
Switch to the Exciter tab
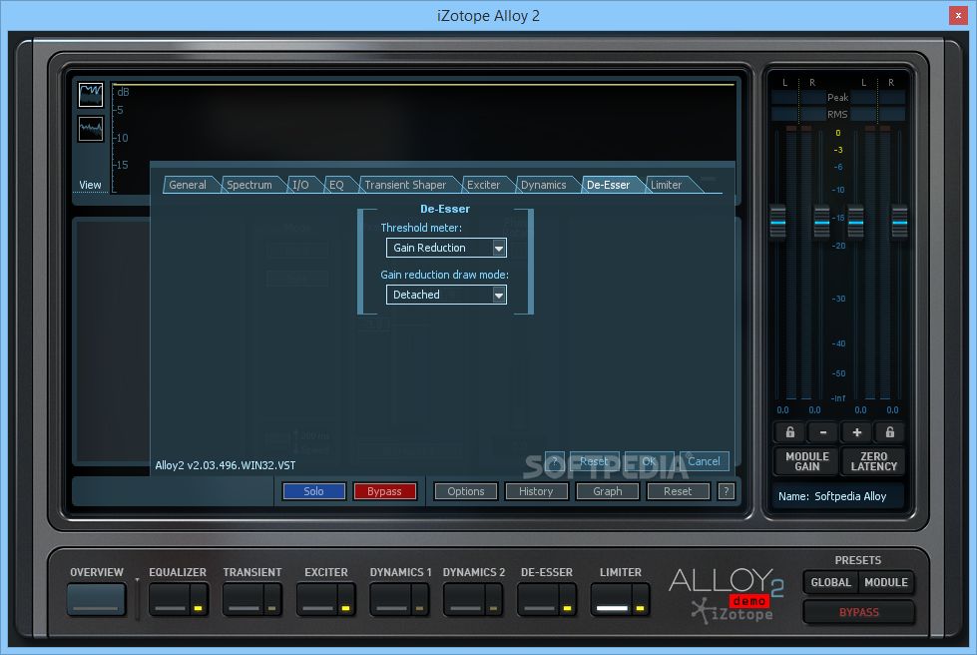484,185
